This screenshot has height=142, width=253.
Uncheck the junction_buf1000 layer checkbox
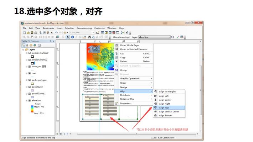(30, 53)
